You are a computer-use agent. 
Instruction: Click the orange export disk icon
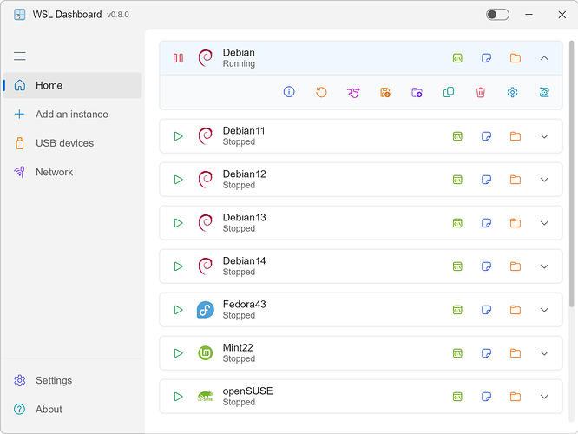point(385,92)
